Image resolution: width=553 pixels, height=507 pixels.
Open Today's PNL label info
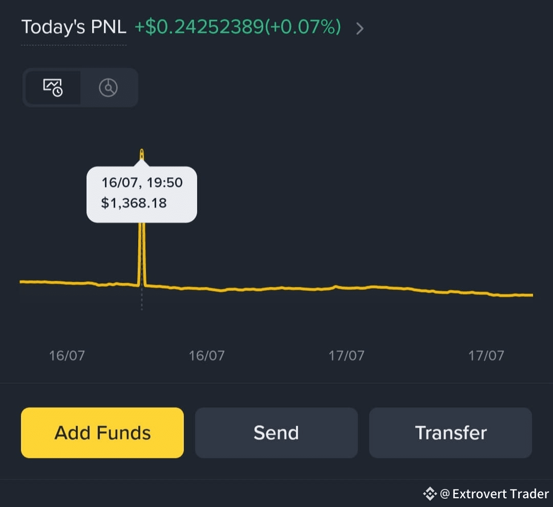click(74, 27)
